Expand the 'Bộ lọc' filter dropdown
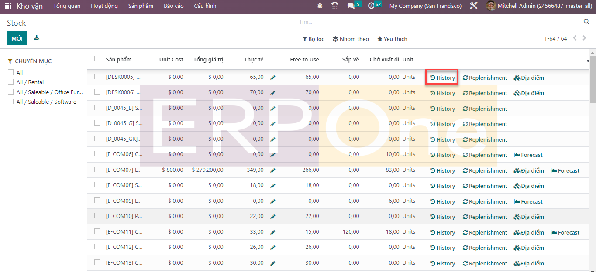The width and height of the screenshot is (596, 272). click(x=314, y=39)
